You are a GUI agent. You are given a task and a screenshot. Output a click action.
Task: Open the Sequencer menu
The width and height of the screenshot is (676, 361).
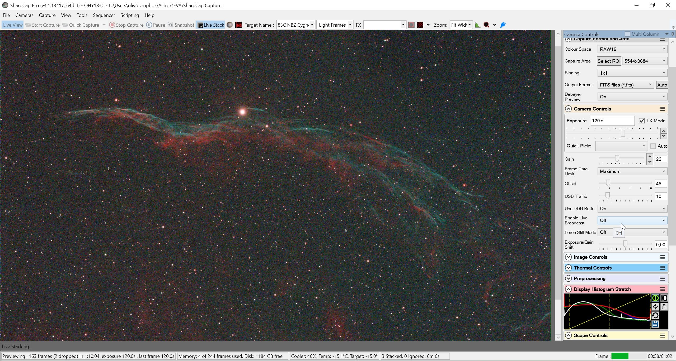pyautogui.click(x=104, y=15)
